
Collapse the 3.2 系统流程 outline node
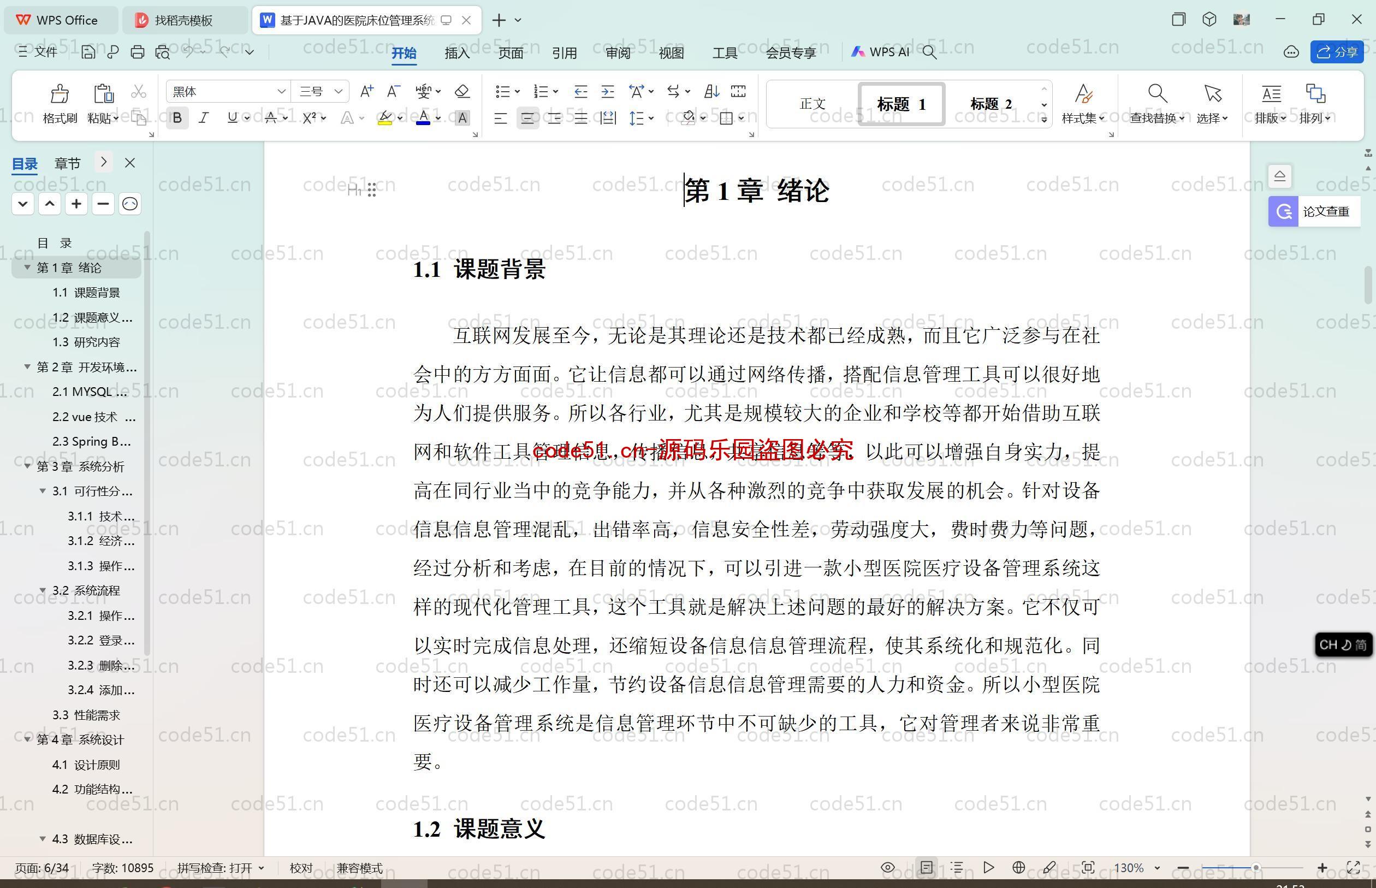click(43, 590)
